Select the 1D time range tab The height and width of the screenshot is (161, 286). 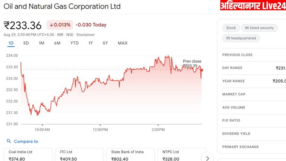(x=11, y=43)
